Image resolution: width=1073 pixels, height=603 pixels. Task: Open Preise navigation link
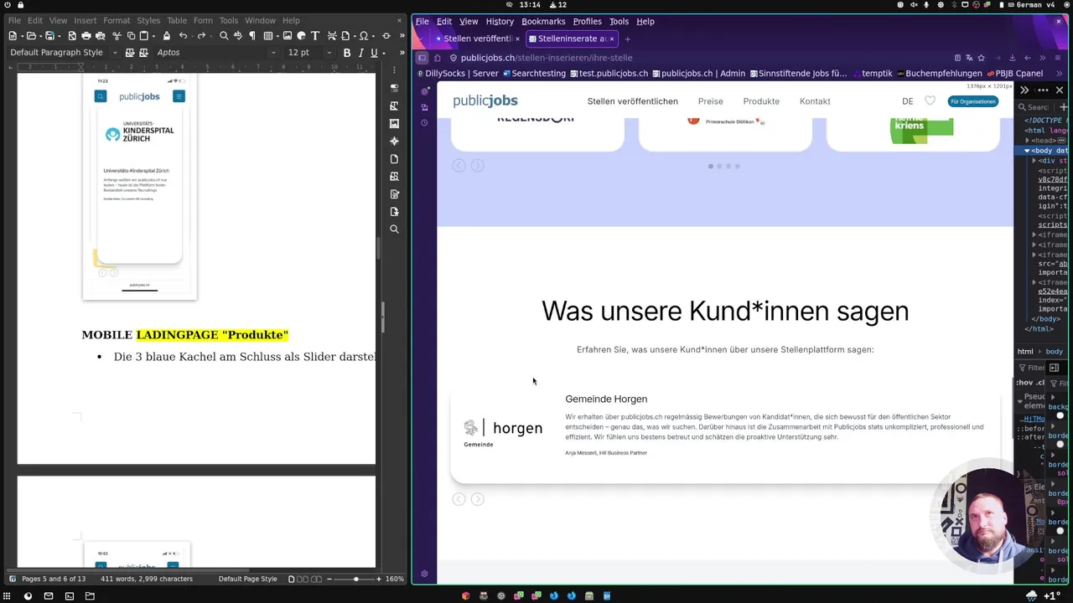pos(710,101)
